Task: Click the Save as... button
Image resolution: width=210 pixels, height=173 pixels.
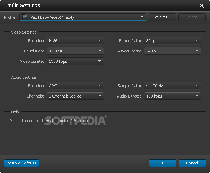Action: pos(162,17)
